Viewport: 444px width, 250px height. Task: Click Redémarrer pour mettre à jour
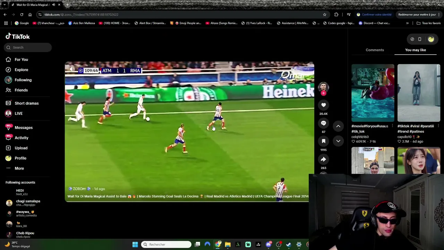[x=419, y=15]
